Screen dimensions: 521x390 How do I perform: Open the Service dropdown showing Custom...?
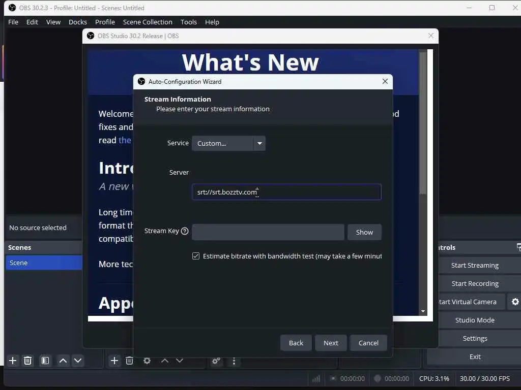pyautogui.click(x=228, y=143)
